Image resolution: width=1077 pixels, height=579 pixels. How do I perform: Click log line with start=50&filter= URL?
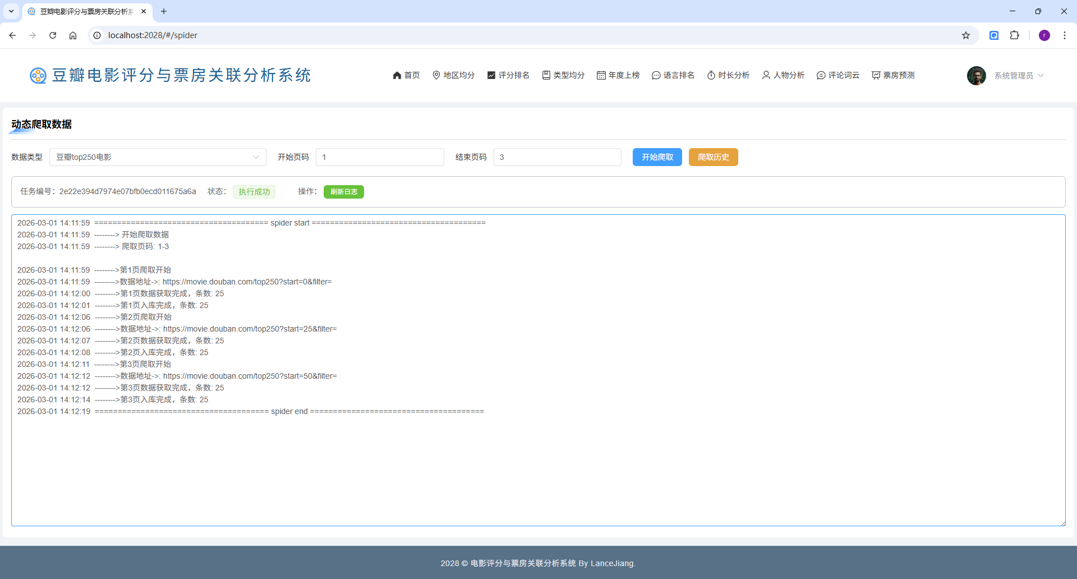pyautogui.click(x=177, y=376)
